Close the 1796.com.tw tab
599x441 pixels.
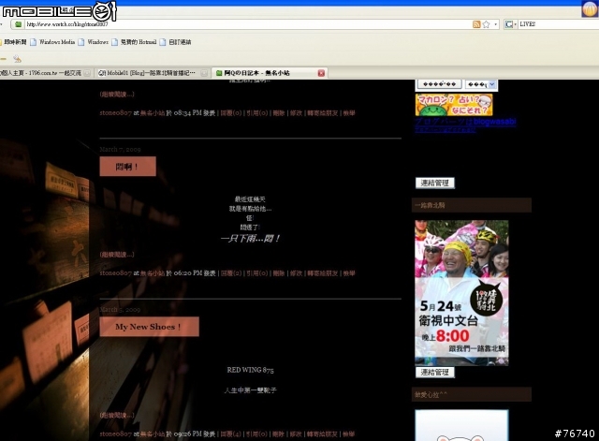pos(87,73)
